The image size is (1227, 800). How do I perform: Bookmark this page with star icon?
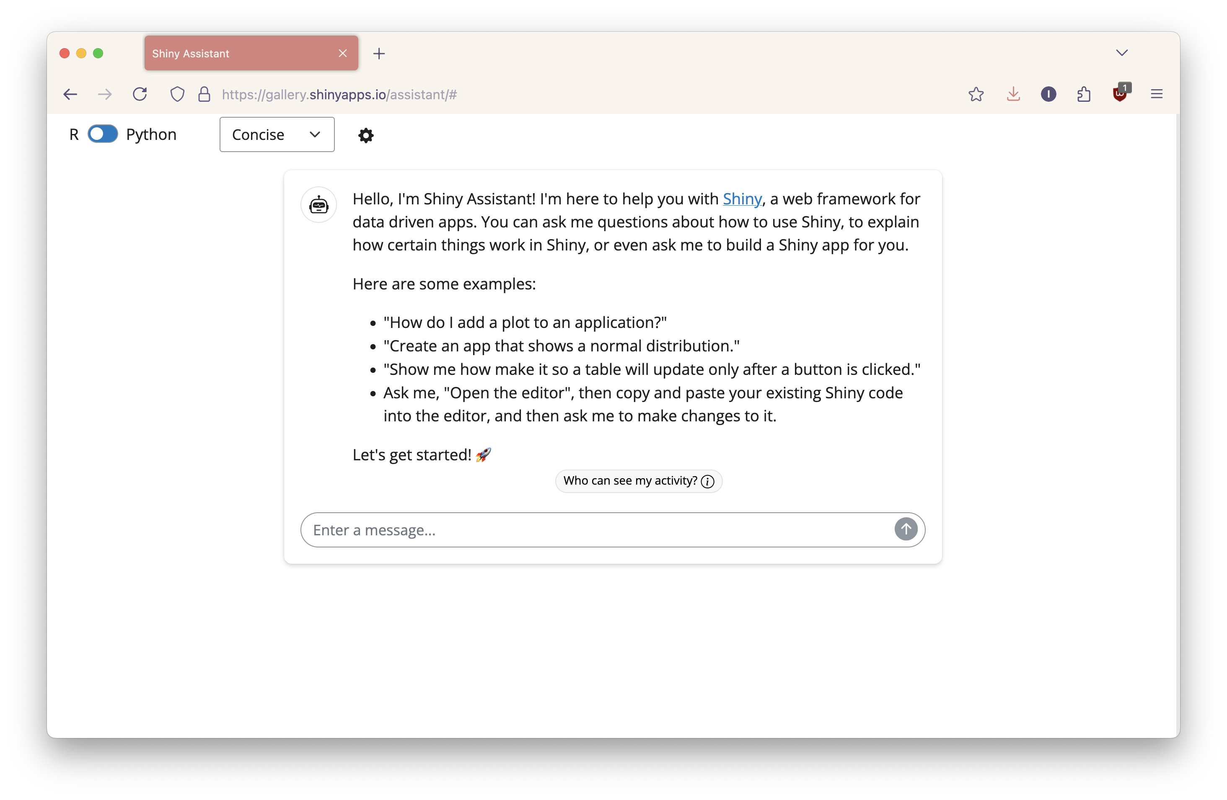[x=976, y=94]
